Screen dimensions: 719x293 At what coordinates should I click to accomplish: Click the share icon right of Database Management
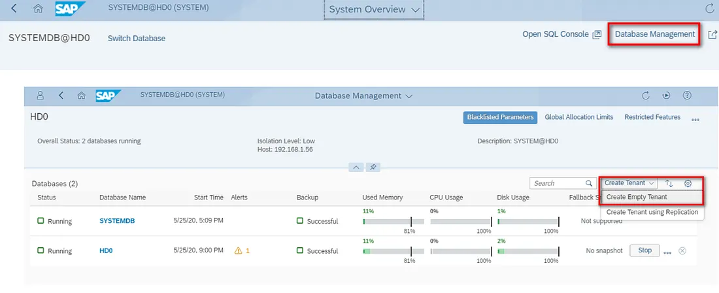(712, 35)
